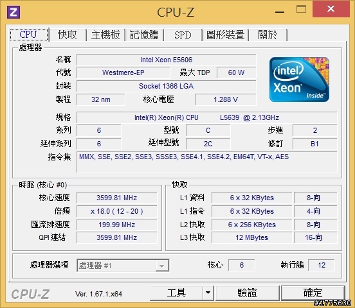Click the process value 32 nm

point(101,99)
